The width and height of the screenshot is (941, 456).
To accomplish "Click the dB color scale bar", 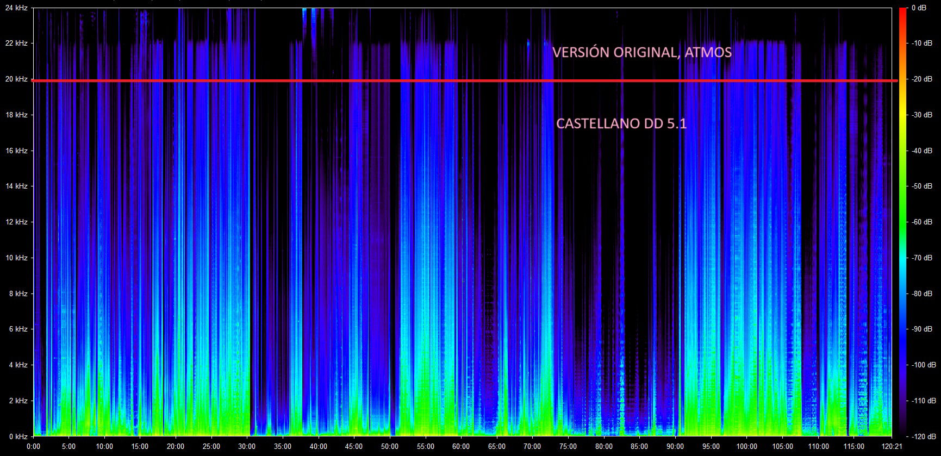I will click(902, 222).
